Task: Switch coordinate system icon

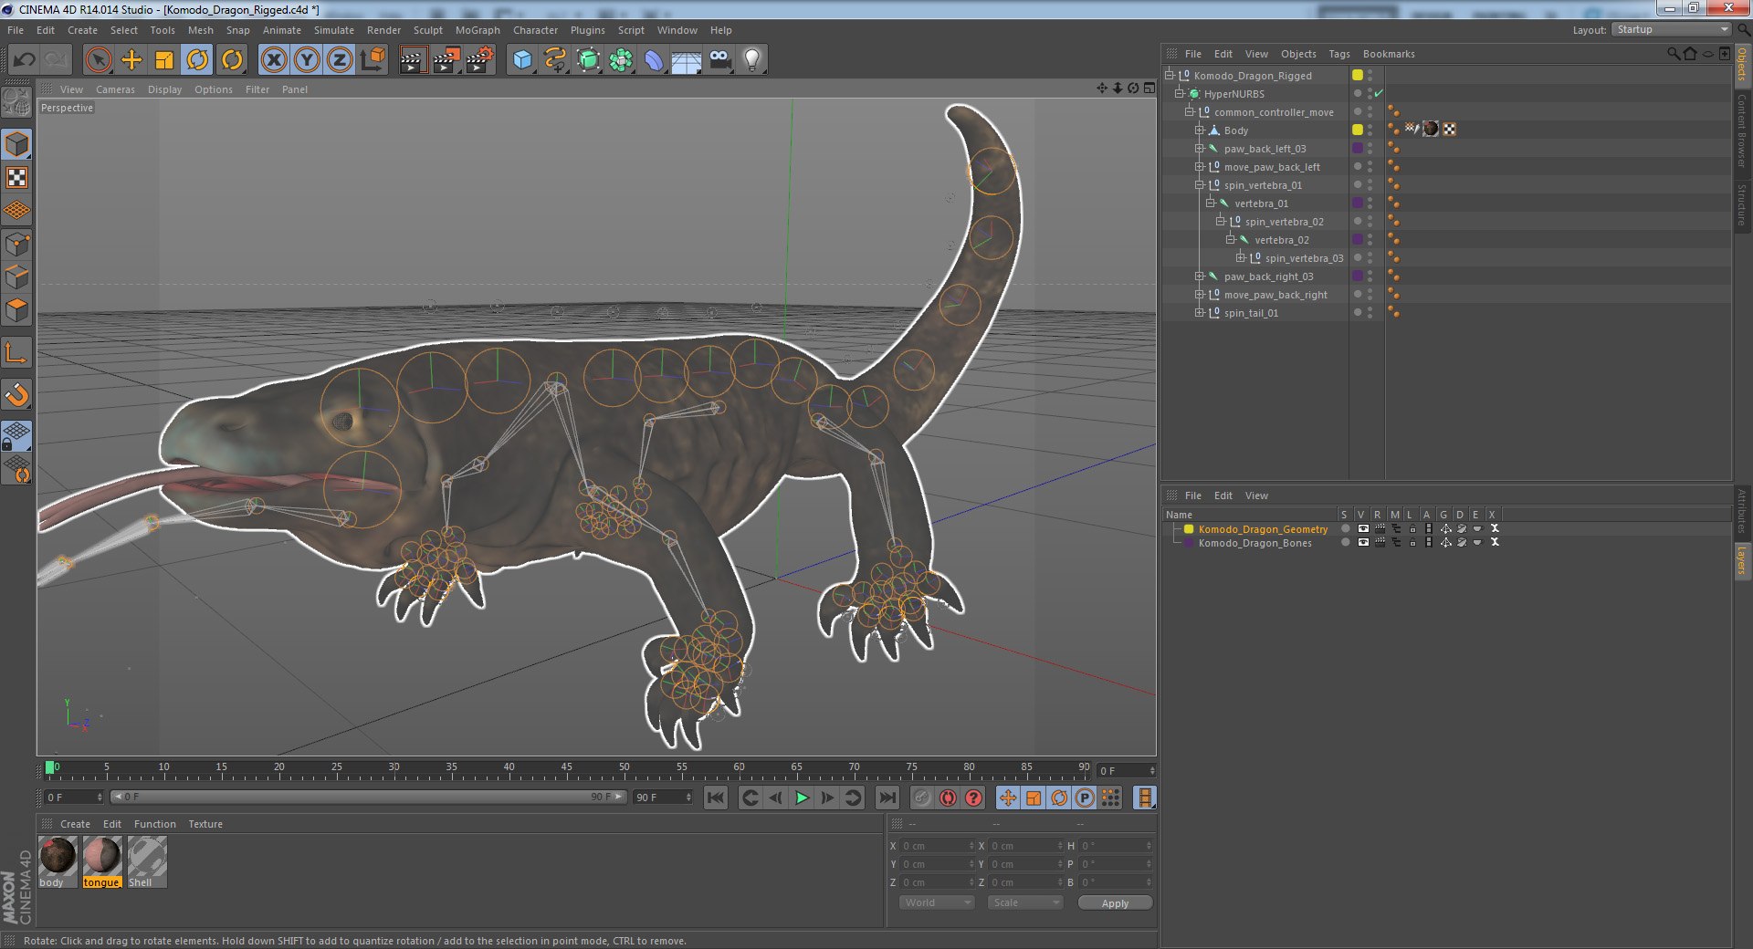Action: click(x=373, y=60)
